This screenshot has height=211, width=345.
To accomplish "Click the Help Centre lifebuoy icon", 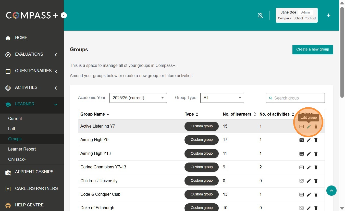I will 8,205.
